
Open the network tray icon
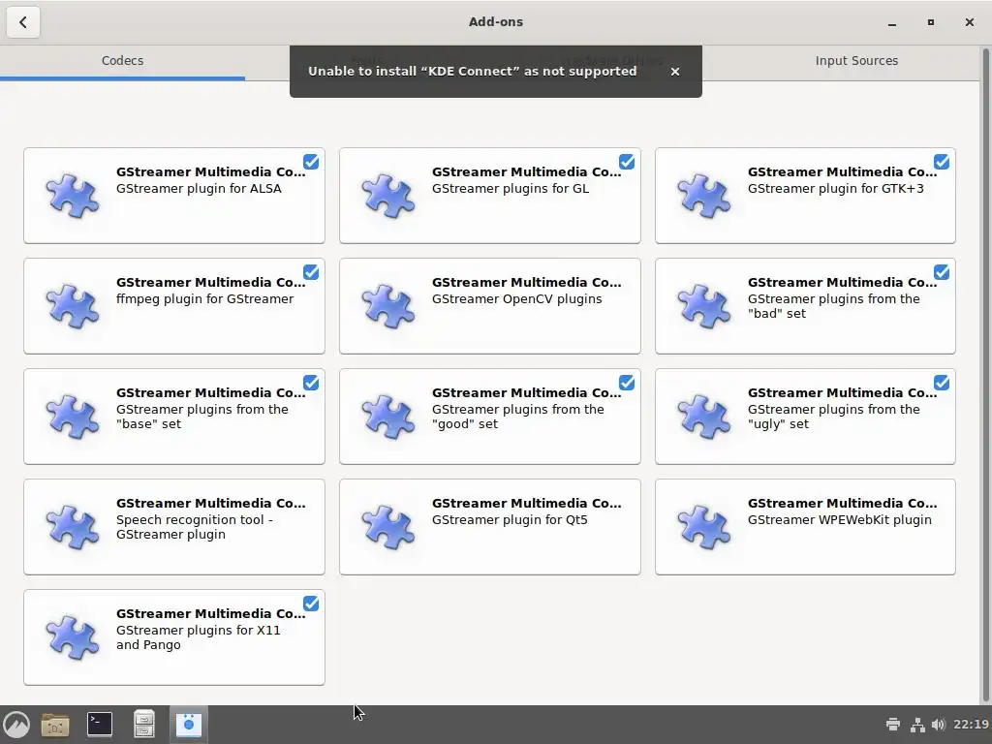coord(917,725)
